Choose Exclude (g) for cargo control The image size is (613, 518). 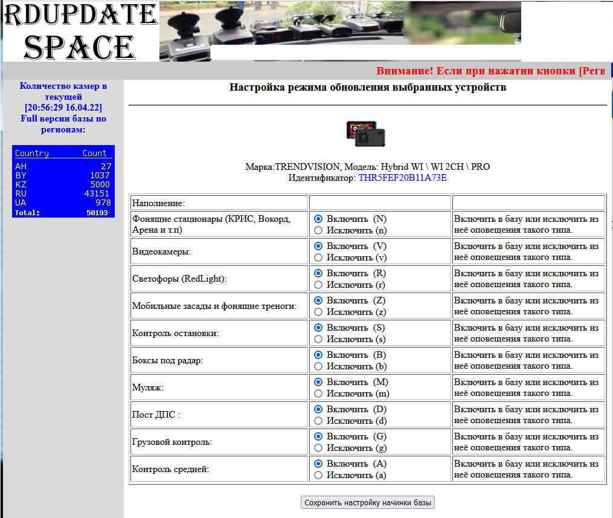319,448
